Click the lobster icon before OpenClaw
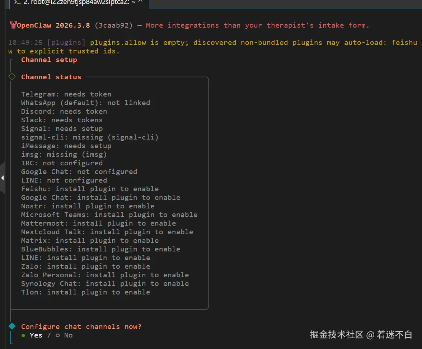The height and width of the screenshot is (349, 422). (x=13, y=25)
